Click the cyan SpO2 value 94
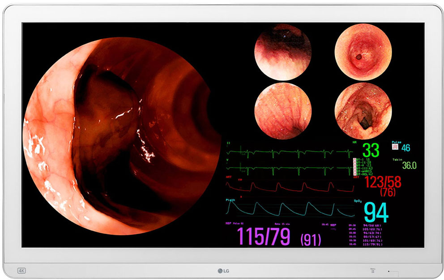The image size is (444, 280). click(x=376, y=212)
